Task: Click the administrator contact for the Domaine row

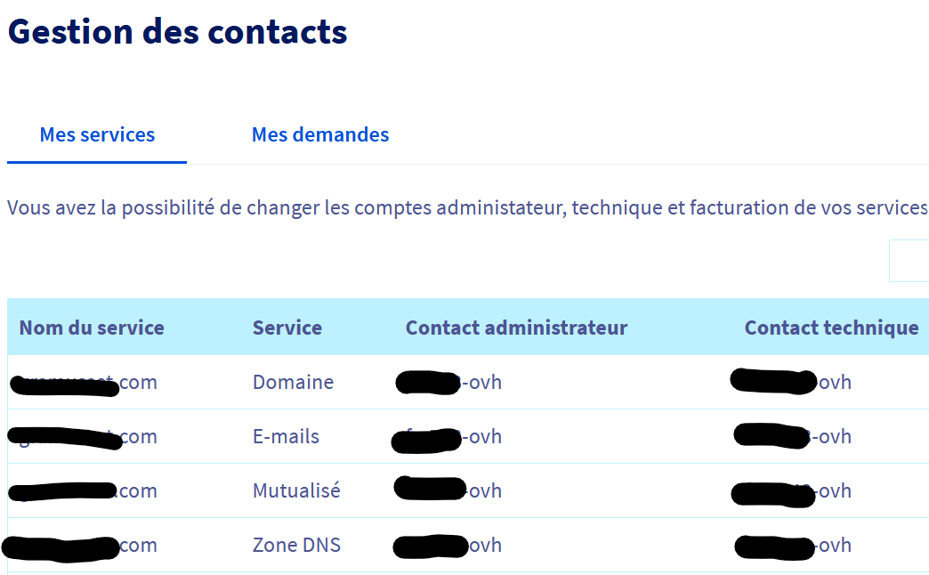Action: pyautogui.click(x=448, y=383)
